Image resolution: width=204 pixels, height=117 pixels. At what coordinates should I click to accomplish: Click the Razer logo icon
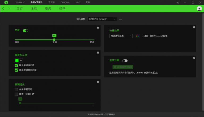coord(6,2)
